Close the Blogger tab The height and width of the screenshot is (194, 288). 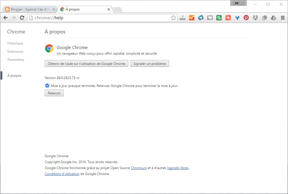click(x=54, y=9)
